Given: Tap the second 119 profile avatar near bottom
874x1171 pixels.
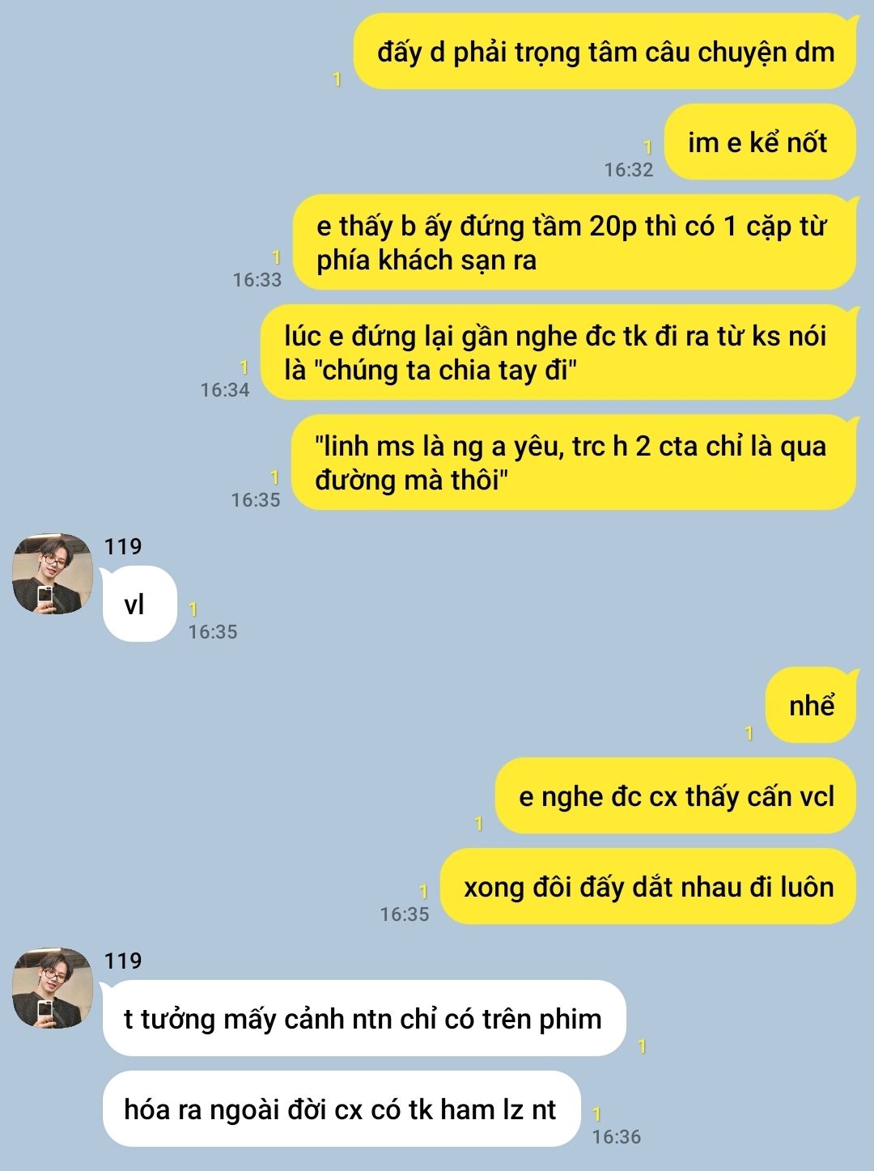Looking at the screenshot, I should (x=52, y=988).
